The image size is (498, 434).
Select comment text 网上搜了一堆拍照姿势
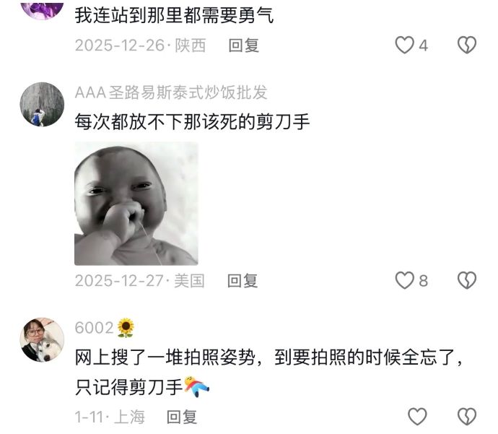[165, 357]
